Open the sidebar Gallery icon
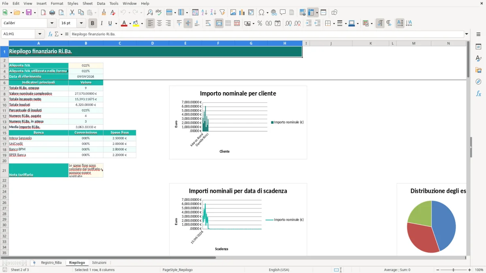This screenshot has height=273, width=486. pyautogui.click(x=478, y=70)
